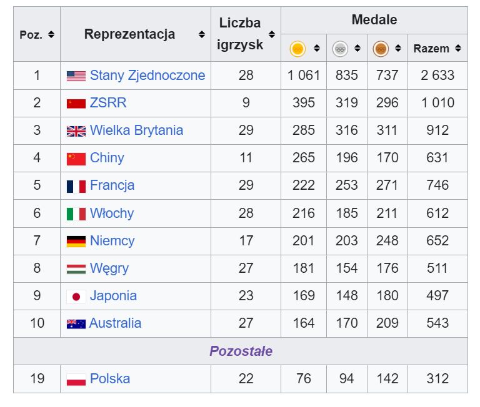This screenshot has width=480, height=407.
Task: Sort table by Poz. column arrows
Action: pyautogui.click(x=51, y=34)
